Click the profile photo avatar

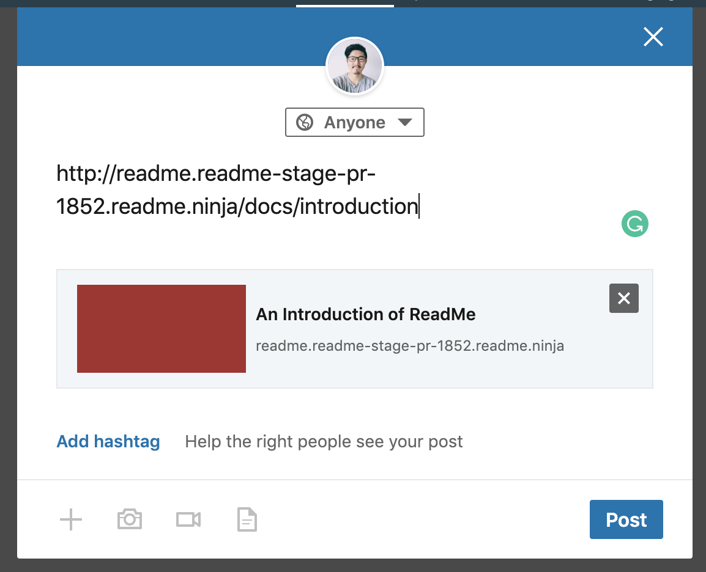[355, 66]
